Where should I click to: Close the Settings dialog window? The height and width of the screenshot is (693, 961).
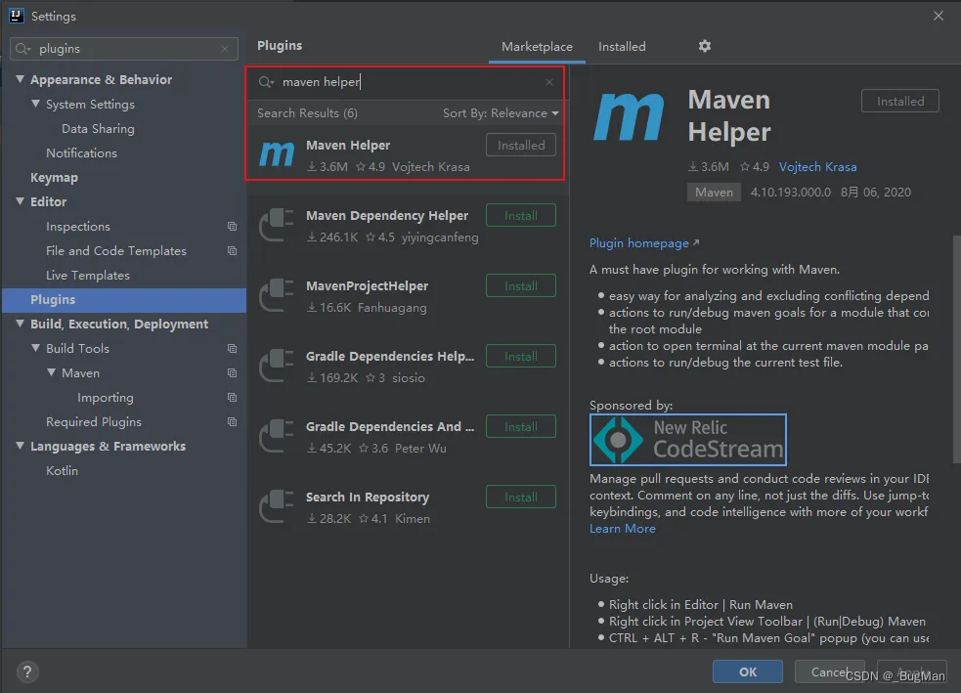tap(939, 16)
